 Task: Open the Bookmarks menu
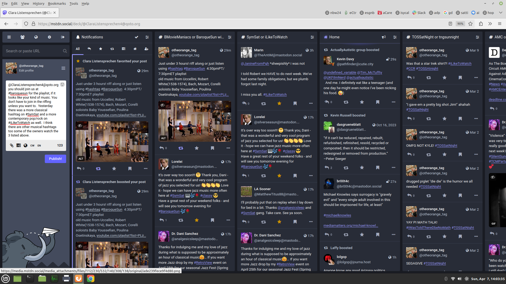coord(57,3)
